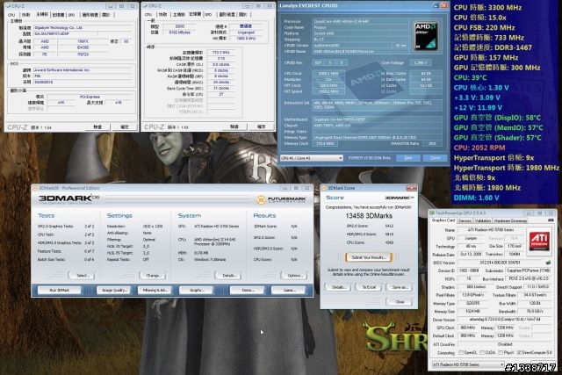
Task: Click Submit Your Results button
Action: click(369, 257)
